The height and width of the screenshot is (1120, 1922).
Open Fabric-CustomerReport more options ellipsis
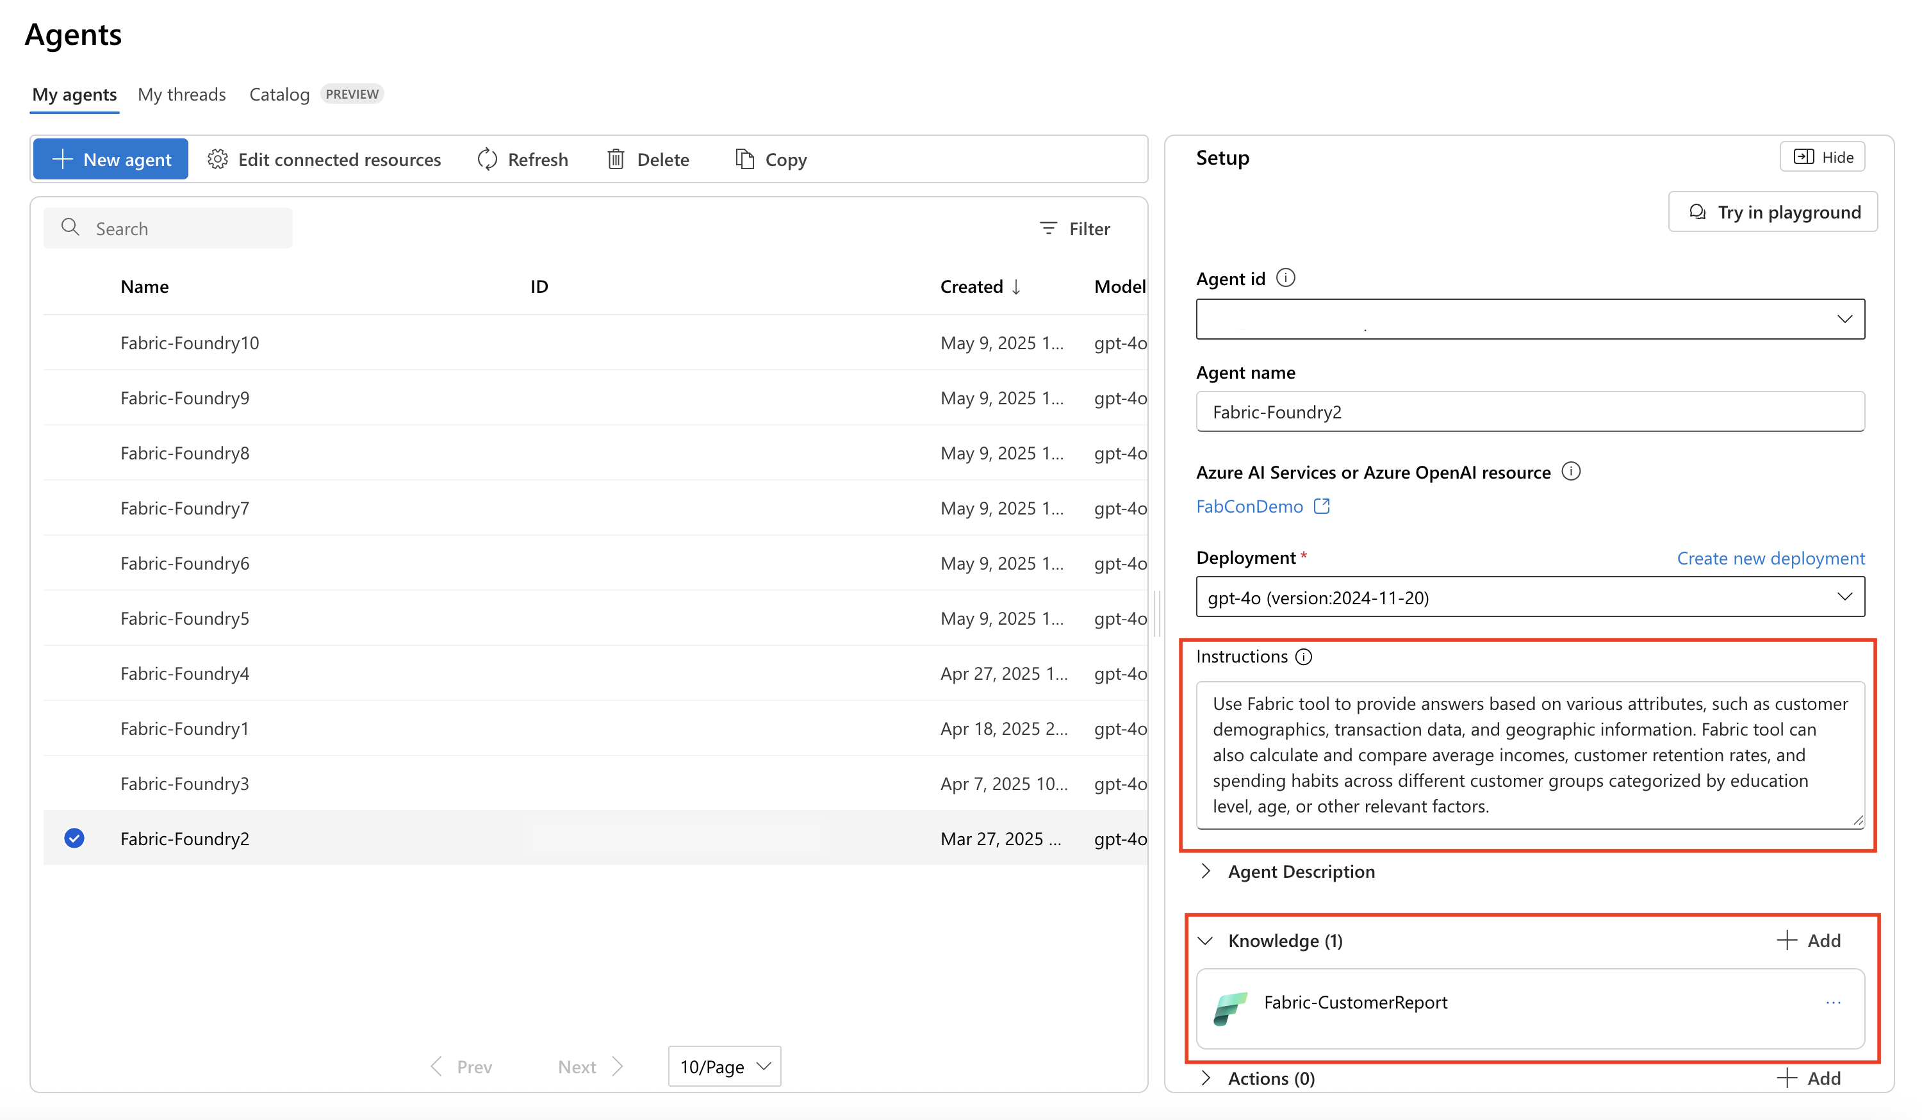pyautogui.click(x=1833, y=1003)
